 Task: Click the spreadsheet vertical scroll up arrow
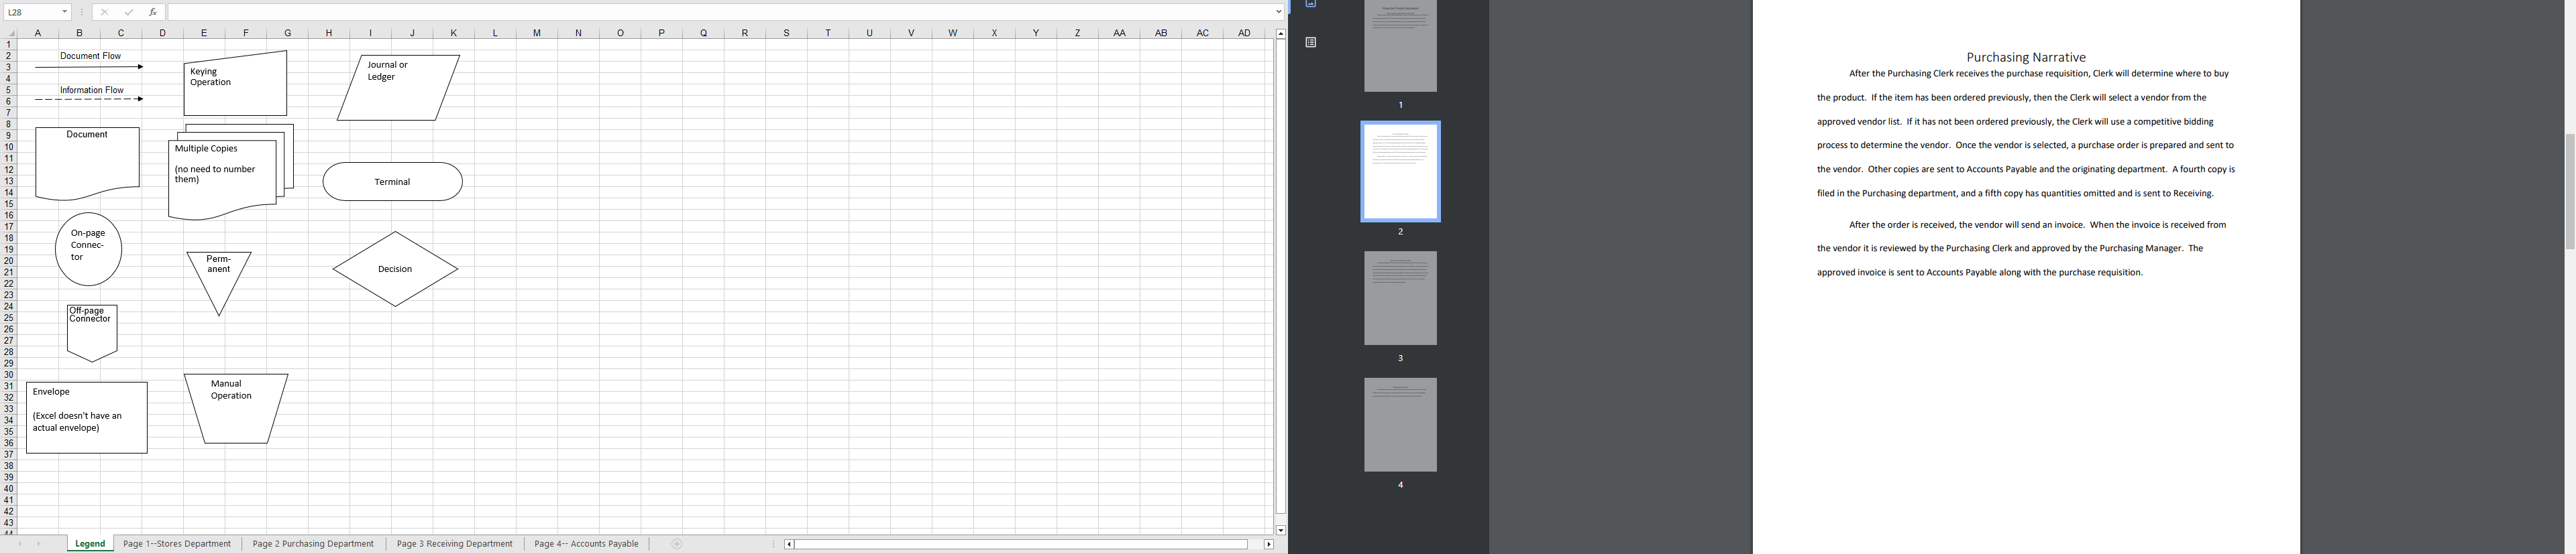pos(1280,33)
